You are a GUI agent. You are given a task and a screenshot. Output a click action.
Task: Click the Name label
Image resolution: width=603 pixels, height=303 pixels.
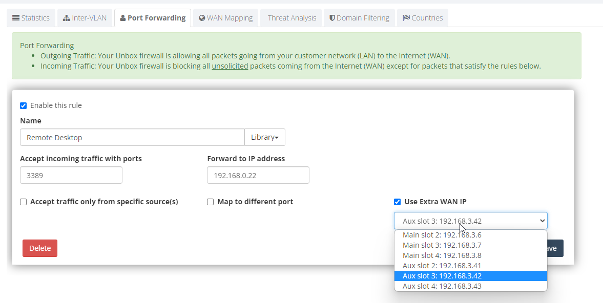31,121
